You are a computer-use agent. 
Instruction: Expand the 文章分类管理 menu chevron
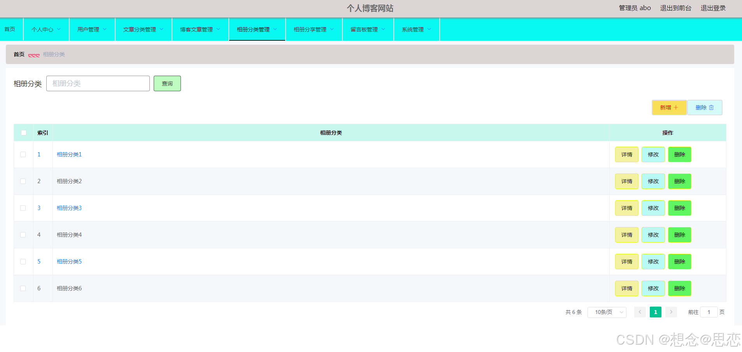click(x=161, y=29)
